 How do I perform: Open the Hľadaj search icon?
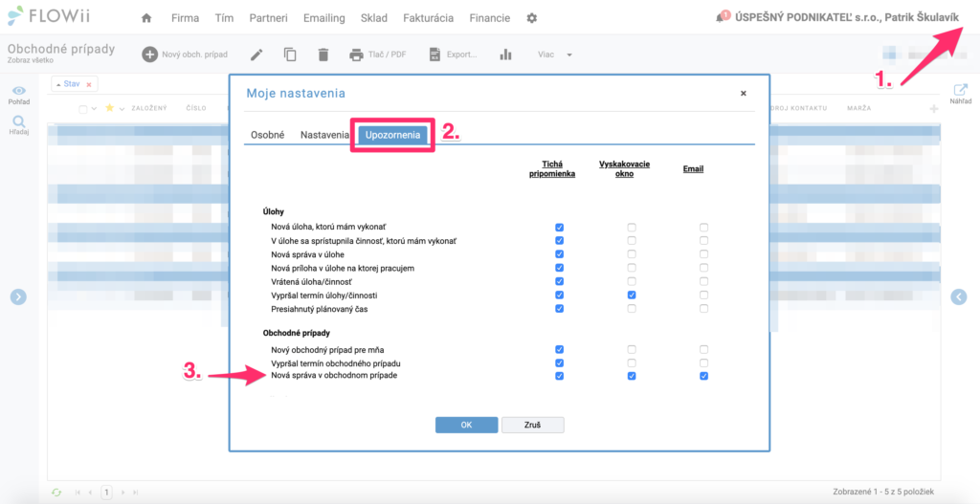click(x=19, y=125)
